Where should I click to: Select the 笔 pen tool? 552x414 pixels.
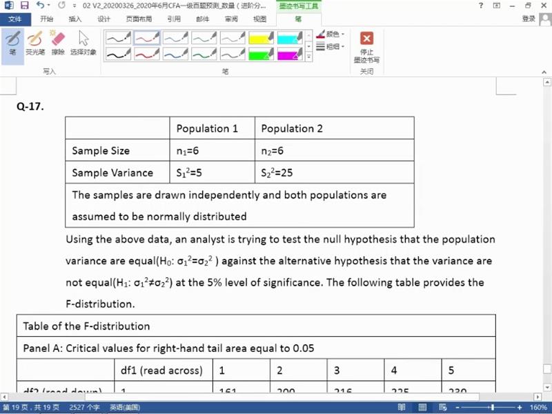(12, 43)
